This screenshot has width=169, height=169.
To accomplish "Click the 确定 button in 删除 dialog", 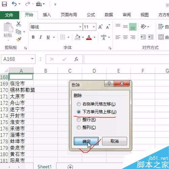I will pos(86,141).
